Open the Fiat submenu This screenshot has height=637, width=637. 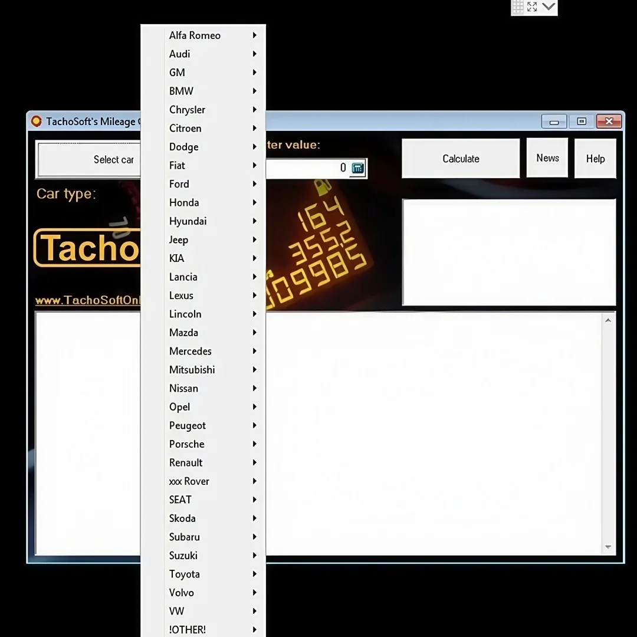click(x=203, y=165)
